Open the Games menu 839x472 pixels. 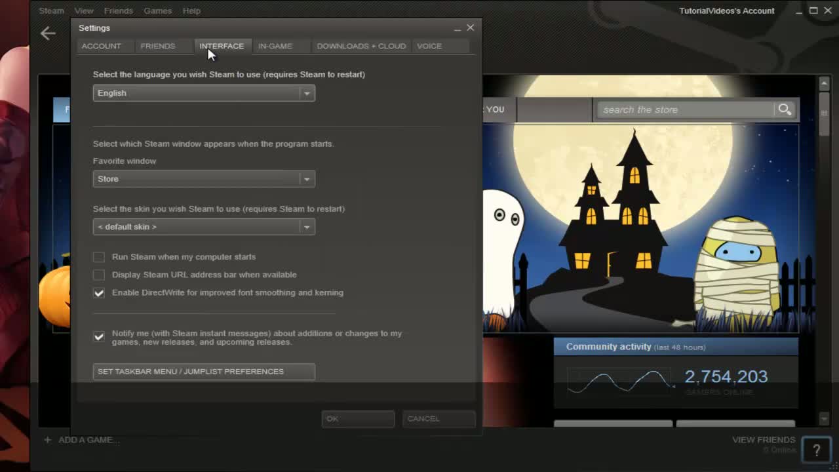click(158, 10)
